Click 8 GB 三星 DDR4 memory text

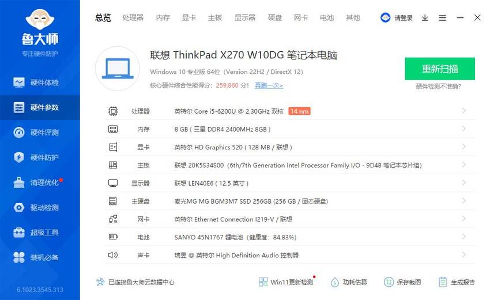click(222, 129)
